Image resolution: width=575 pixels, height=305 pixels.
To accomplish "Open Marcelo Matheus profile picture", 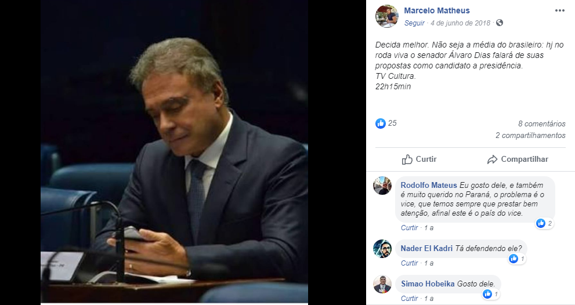I will [x=387, y=16].
